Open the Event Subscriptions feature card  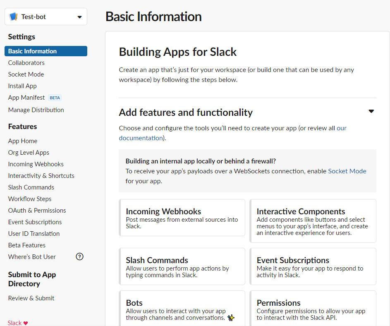pyautogui.click(x=313, y=266)
